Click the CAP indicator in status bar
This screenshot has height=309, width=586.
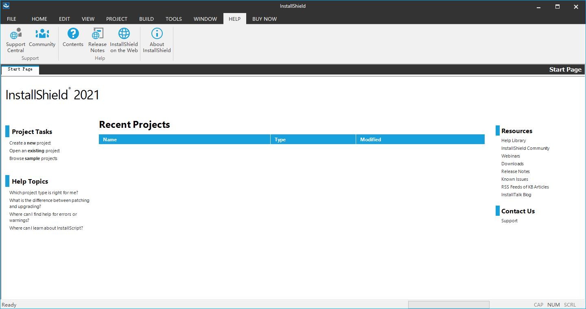(x=538, y=305)
